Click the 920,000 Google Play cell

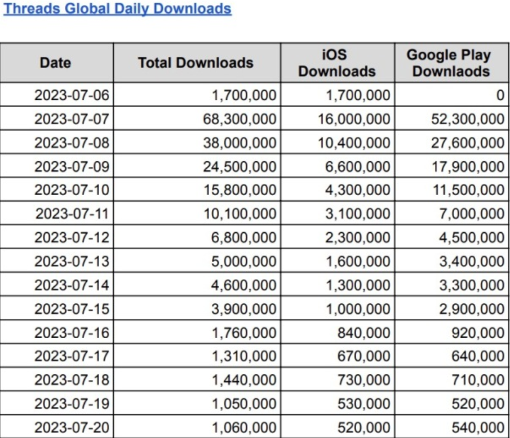pos(451,332)
